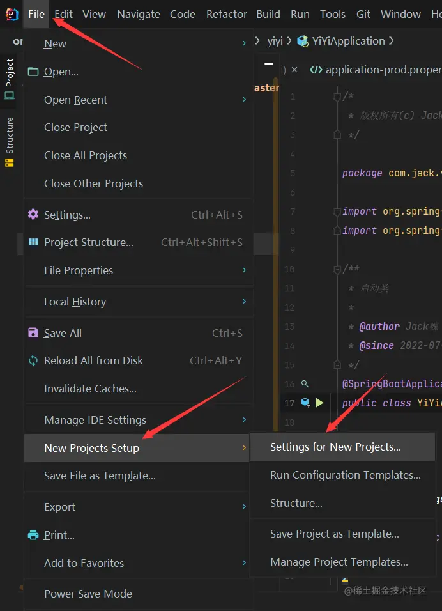Viewport: 442px width, 611px height.
Task: Click the yiyi breadcrumb segment
Action: [x=275, y=42]
